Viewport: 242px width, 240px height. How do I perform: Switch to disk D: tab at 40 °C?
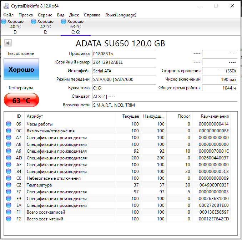click(15, 26)
